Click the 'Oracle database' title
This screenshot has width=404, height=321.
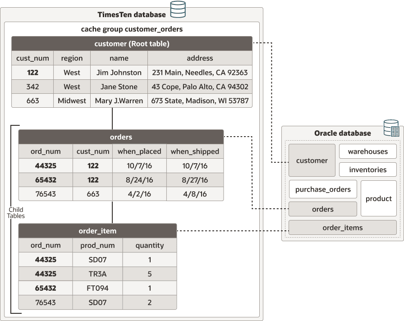pyautogui.click(x=342, y=133)
